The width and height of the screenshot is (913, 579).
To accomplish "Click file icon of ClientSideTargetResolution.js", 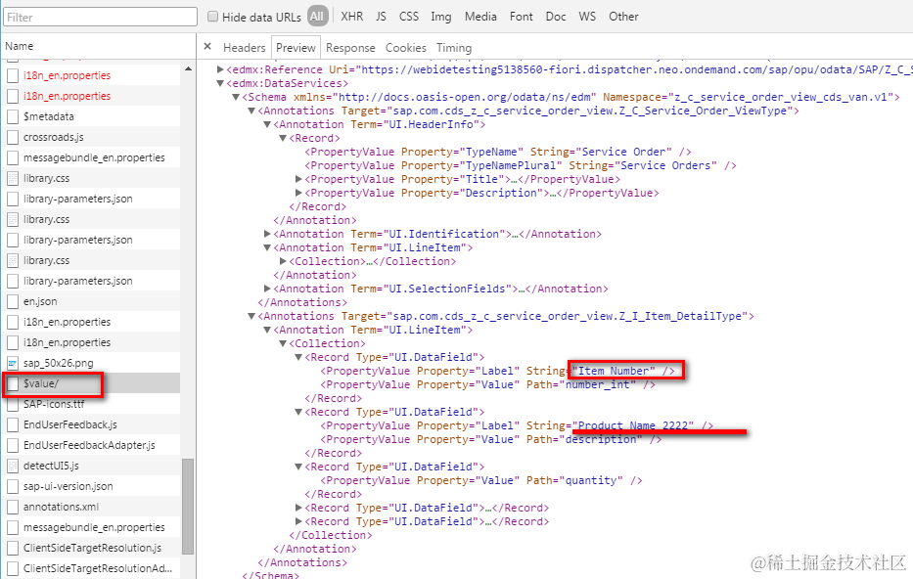I will click(x=12, y=548).
